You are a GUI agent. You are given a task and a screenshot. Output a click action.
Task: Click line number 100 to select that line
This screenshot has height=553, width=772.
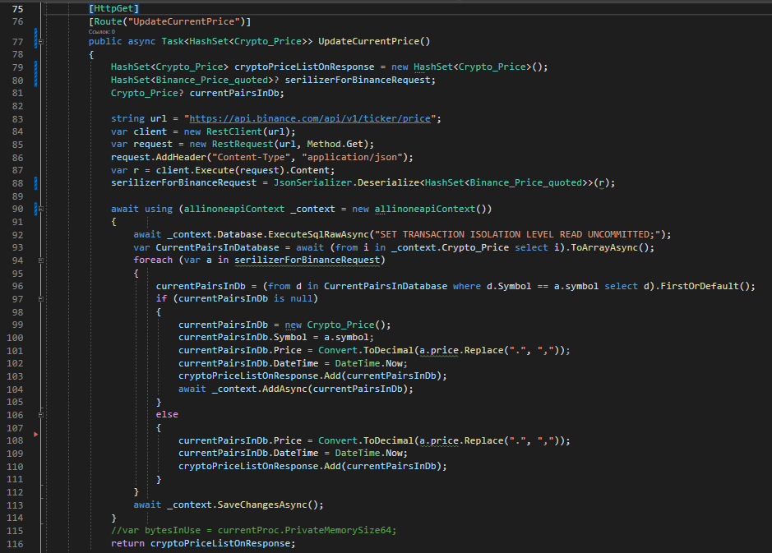(16, 337)
